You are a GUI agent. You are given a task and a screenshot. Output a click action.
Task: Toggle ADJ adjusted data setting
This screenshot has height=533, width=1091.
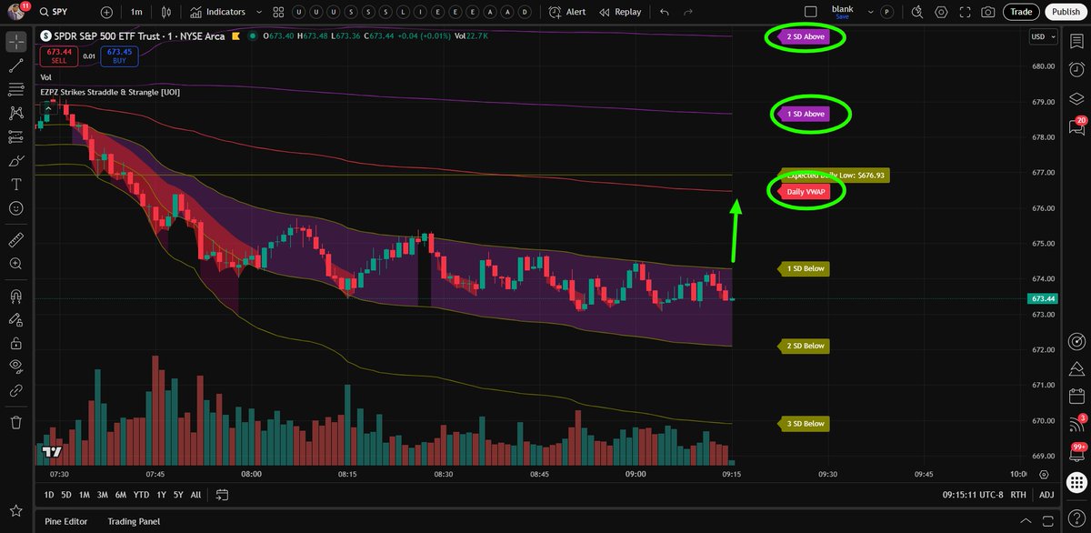(1046, 495)
